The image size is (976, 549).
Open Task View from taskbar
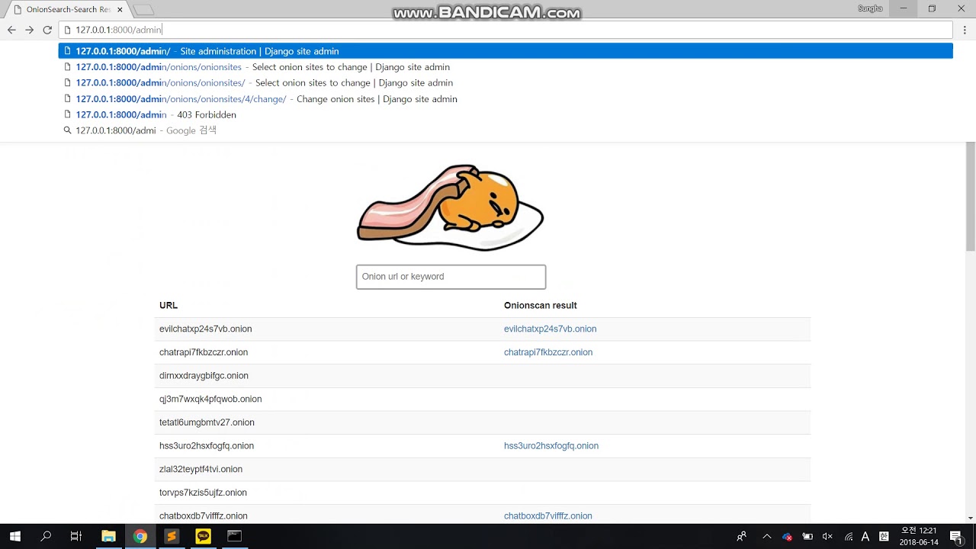76,536
